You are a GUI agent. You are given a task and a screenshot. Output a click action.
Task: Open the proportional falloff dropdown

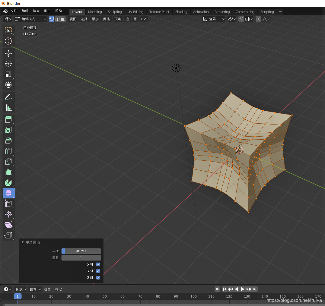[x=266, y=19]
